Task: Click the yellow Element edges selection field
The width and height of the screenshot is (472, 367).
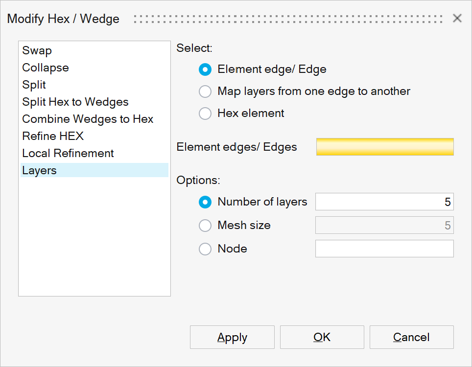Action: [x=385, y=147]
